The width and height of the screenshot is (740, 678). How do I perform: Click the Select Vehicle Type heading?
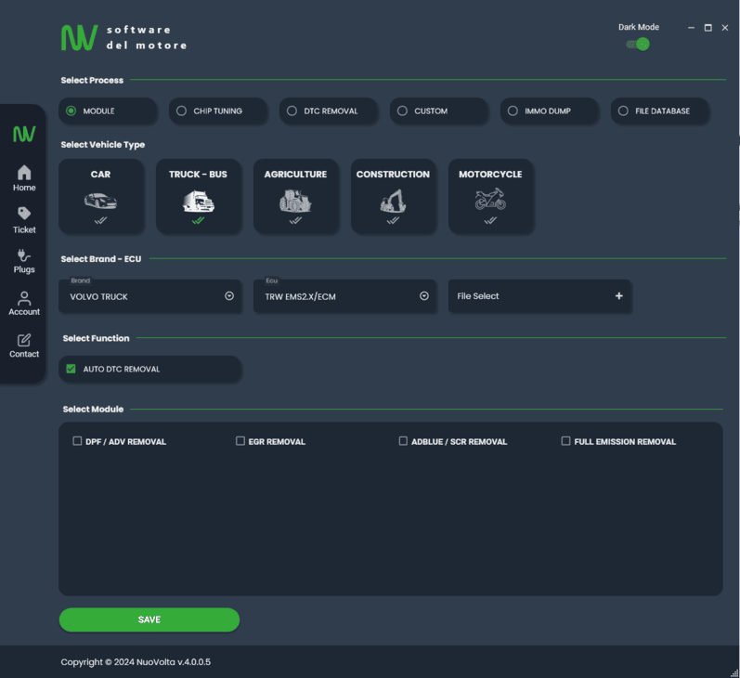coord(103,145)
